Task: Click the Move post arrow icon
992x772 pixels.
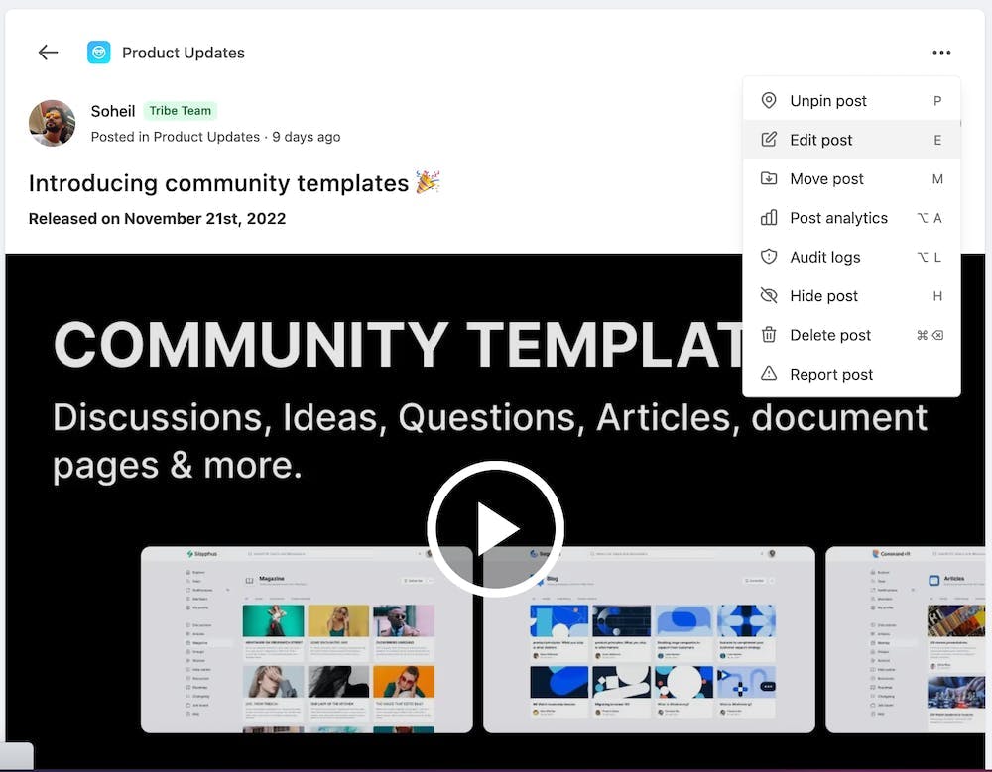Action: 769,178
